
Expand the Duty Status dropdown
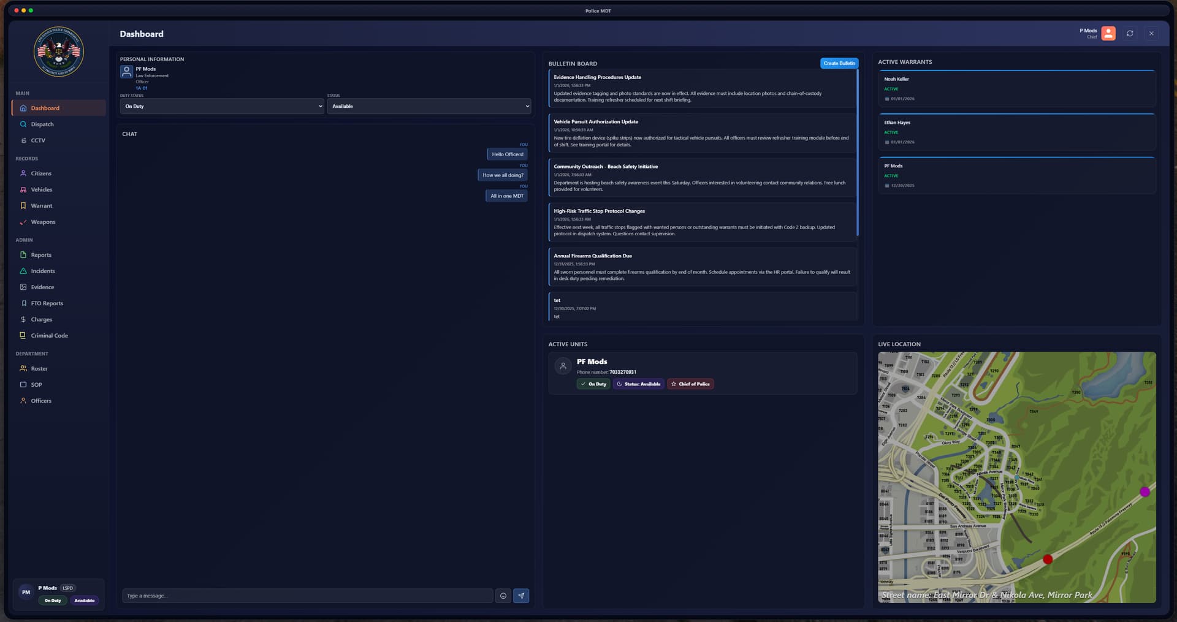[222, 107]
